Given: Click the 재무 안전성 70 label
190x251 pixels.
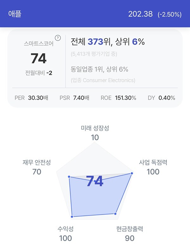Looking at the screenshot, I should [37, 167].
